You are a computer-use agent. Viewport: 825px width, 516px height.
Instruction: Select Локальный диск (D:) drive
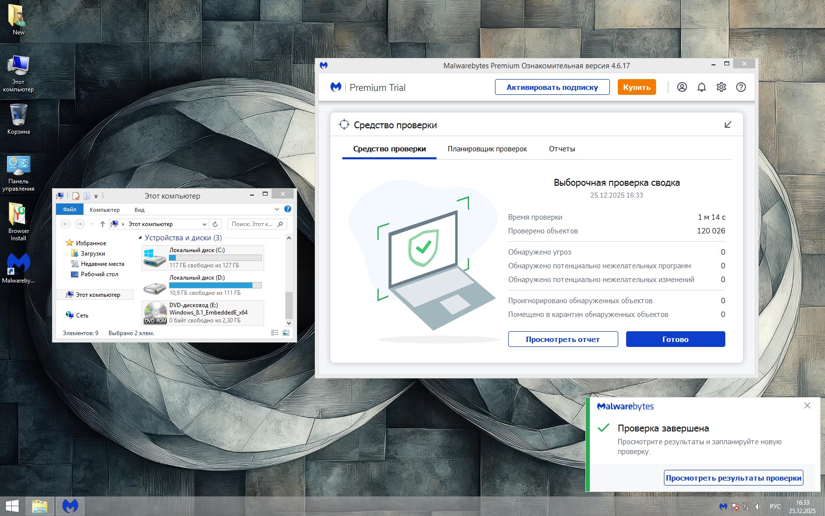202,285
